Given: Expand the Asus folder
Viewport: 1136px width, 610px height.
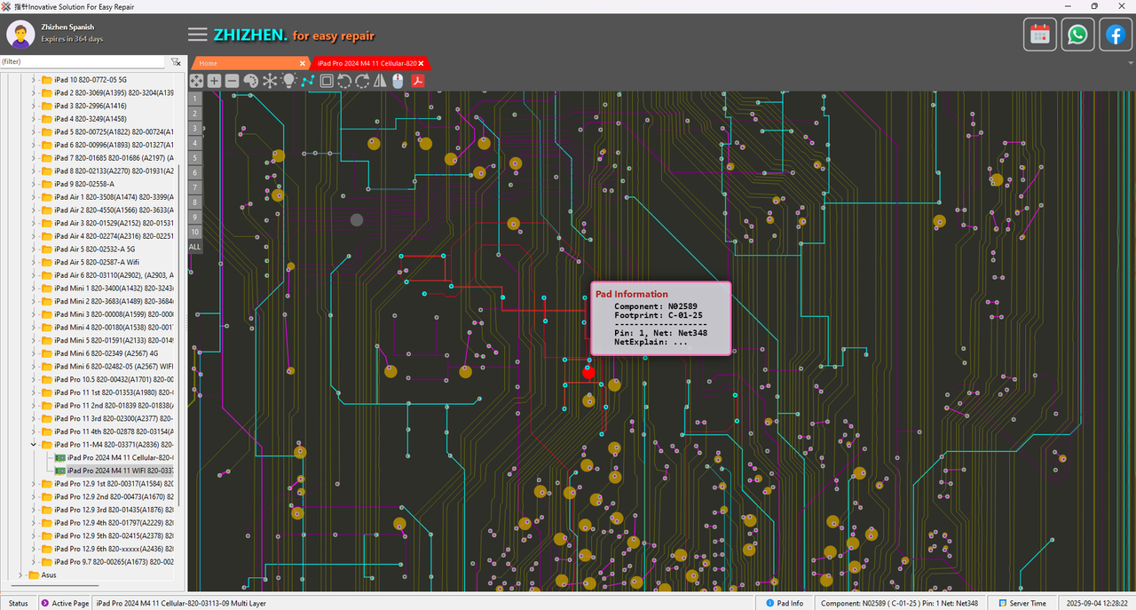Looking at the screenshot, I should (x=20, y=575).
